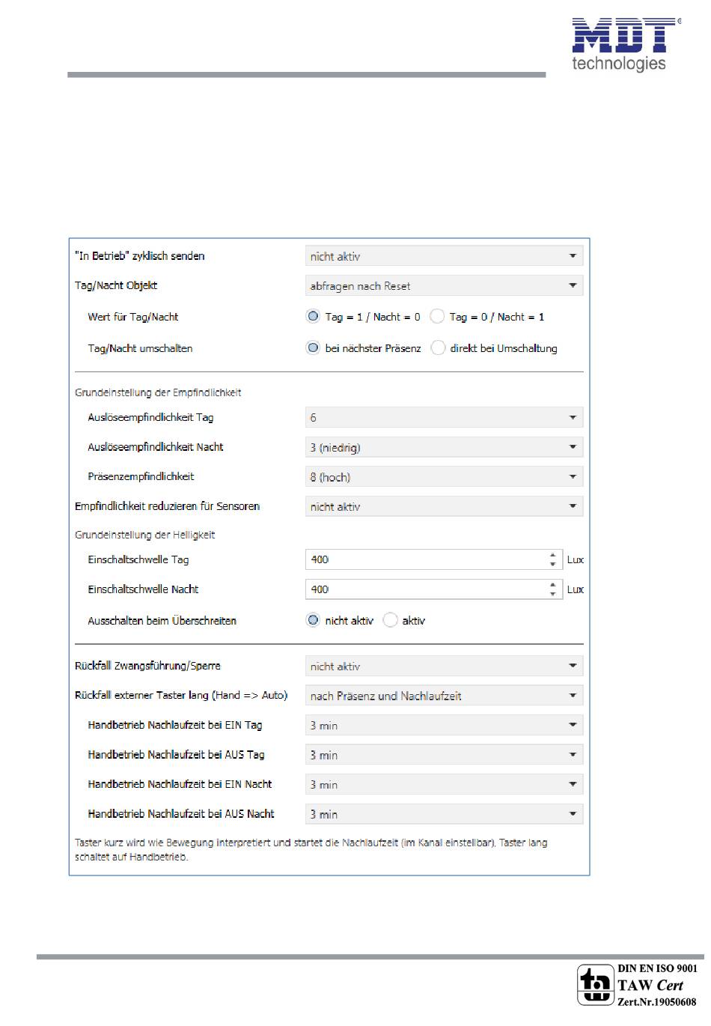
Task: Select radio option Tag = 1 / Nacht = 0
Action: click(x=314, y=317)
